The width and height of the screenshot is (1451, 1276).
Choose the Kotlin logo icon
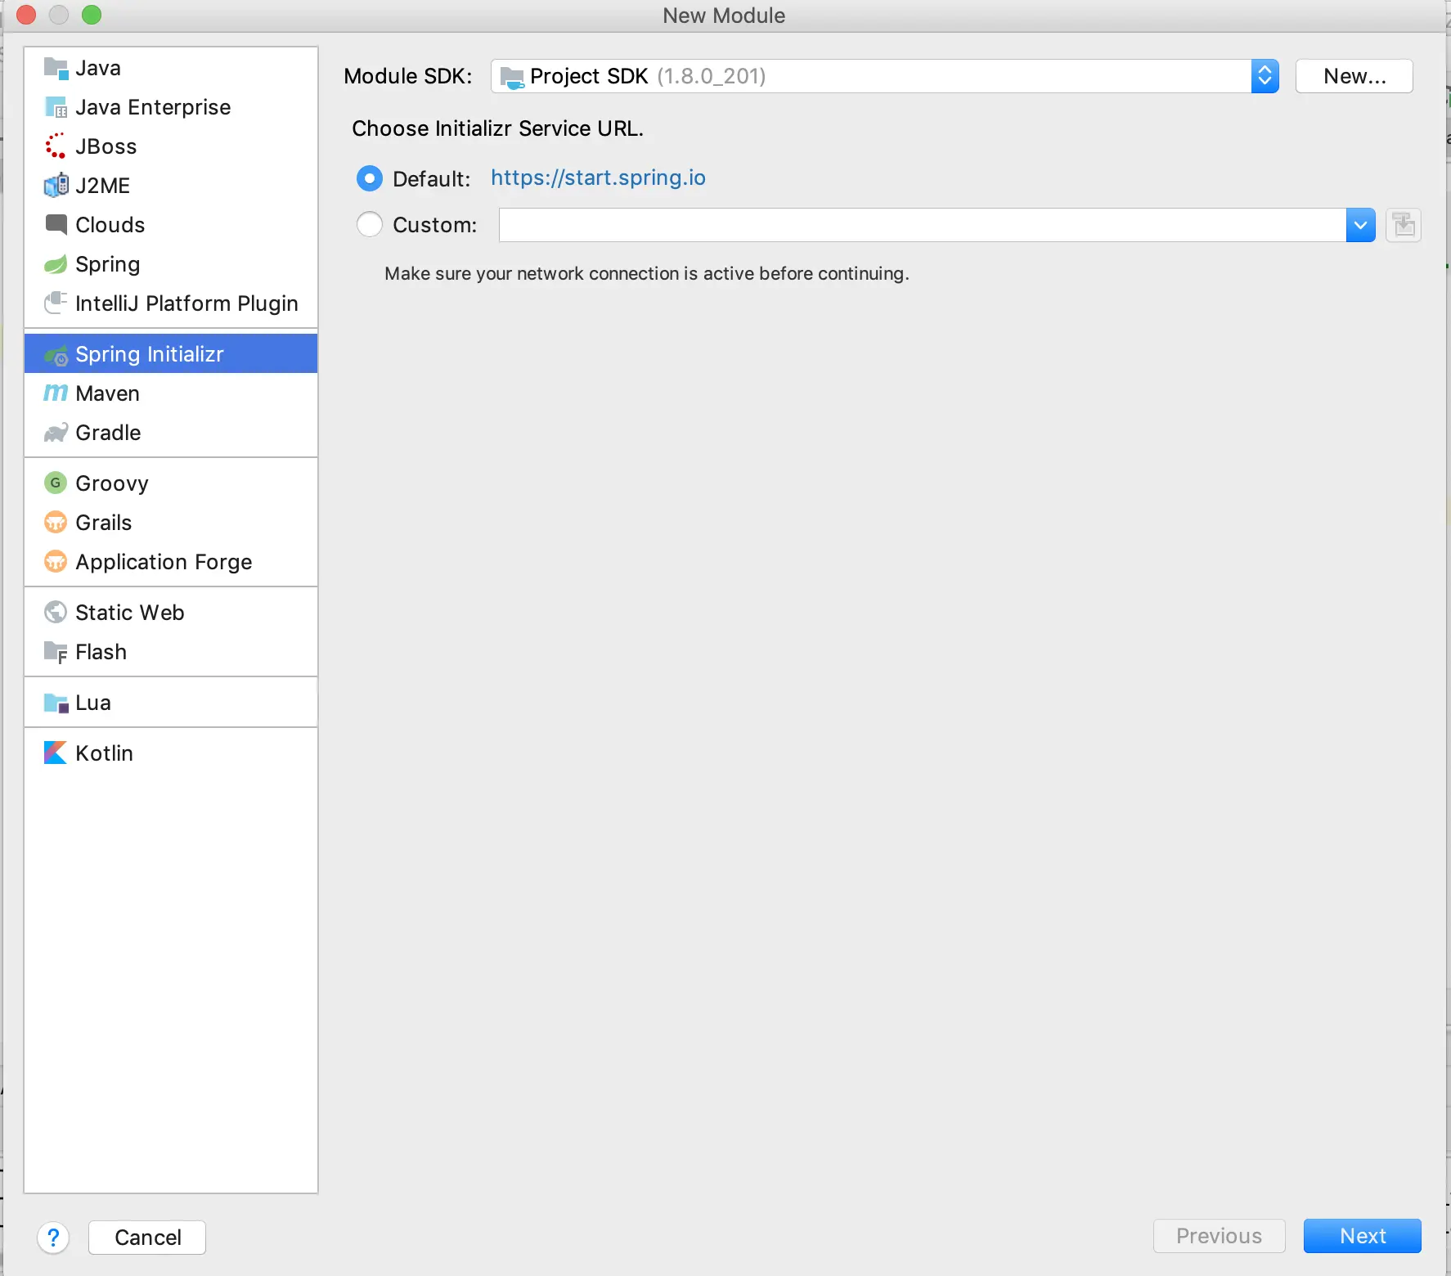(56, 753)
